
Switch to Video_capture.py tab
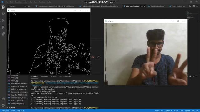click(177, 6)
